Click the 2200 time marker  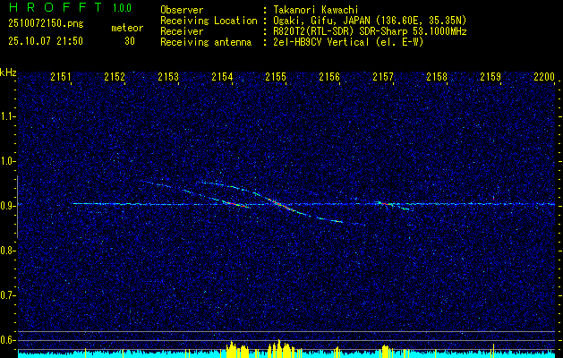544,77
